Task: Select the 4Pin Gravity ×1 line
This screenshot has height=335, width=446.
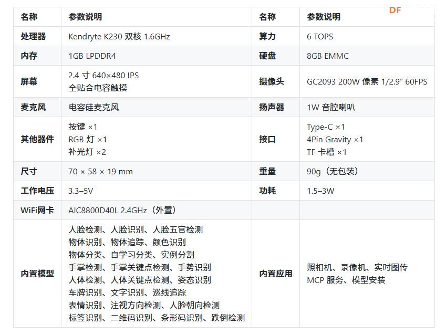Action: pyautogui.click(x=335, y=139)
